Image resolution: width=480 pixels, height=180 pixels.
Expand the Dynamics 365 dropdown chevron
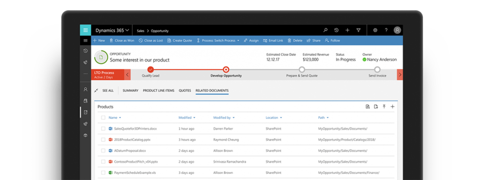127,30
